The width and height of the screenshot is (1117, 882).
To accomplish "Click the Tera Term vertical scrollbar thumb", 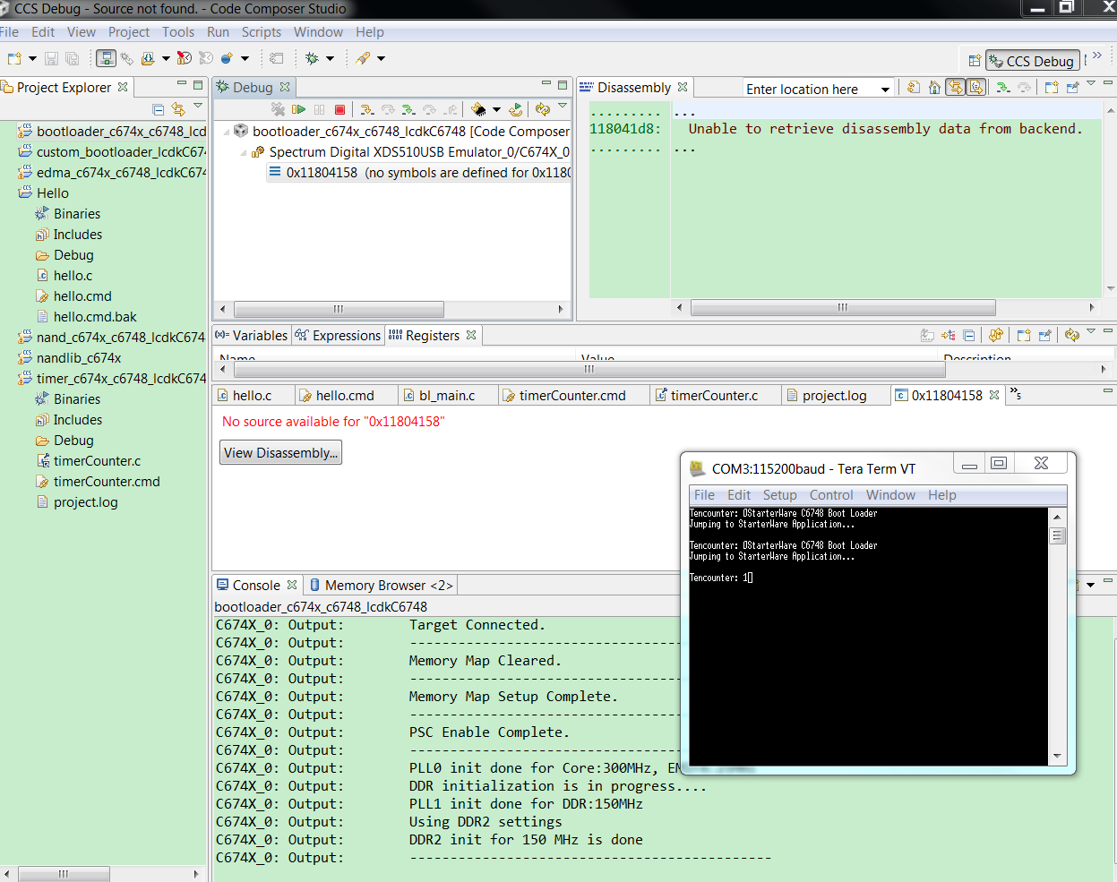I will (x=1057, y=535).
